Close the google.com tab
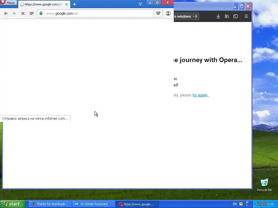The width and height of the screenshot is (278, 208). point(67,4)
